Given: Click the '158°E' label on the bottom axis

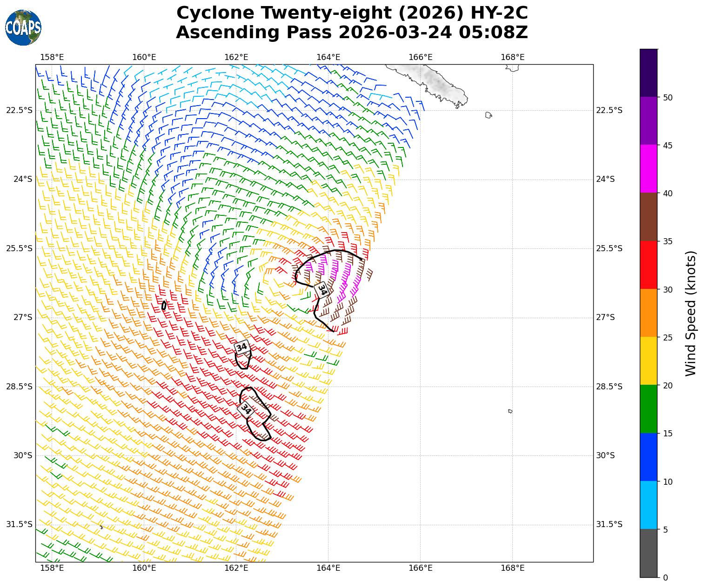Looking at the screenshot, I should click(52, 568).
